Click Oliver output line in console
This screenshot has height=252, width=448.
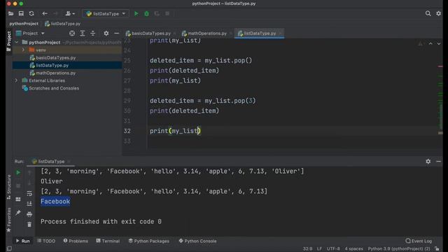[51, 181]
